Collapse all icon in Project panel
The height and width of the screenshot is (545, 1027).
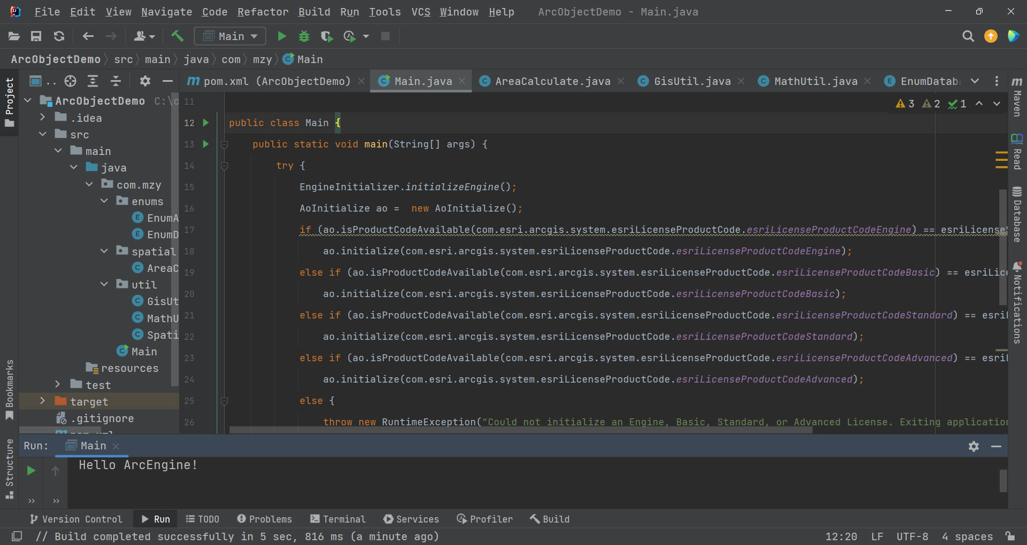(x=116, y=81)
